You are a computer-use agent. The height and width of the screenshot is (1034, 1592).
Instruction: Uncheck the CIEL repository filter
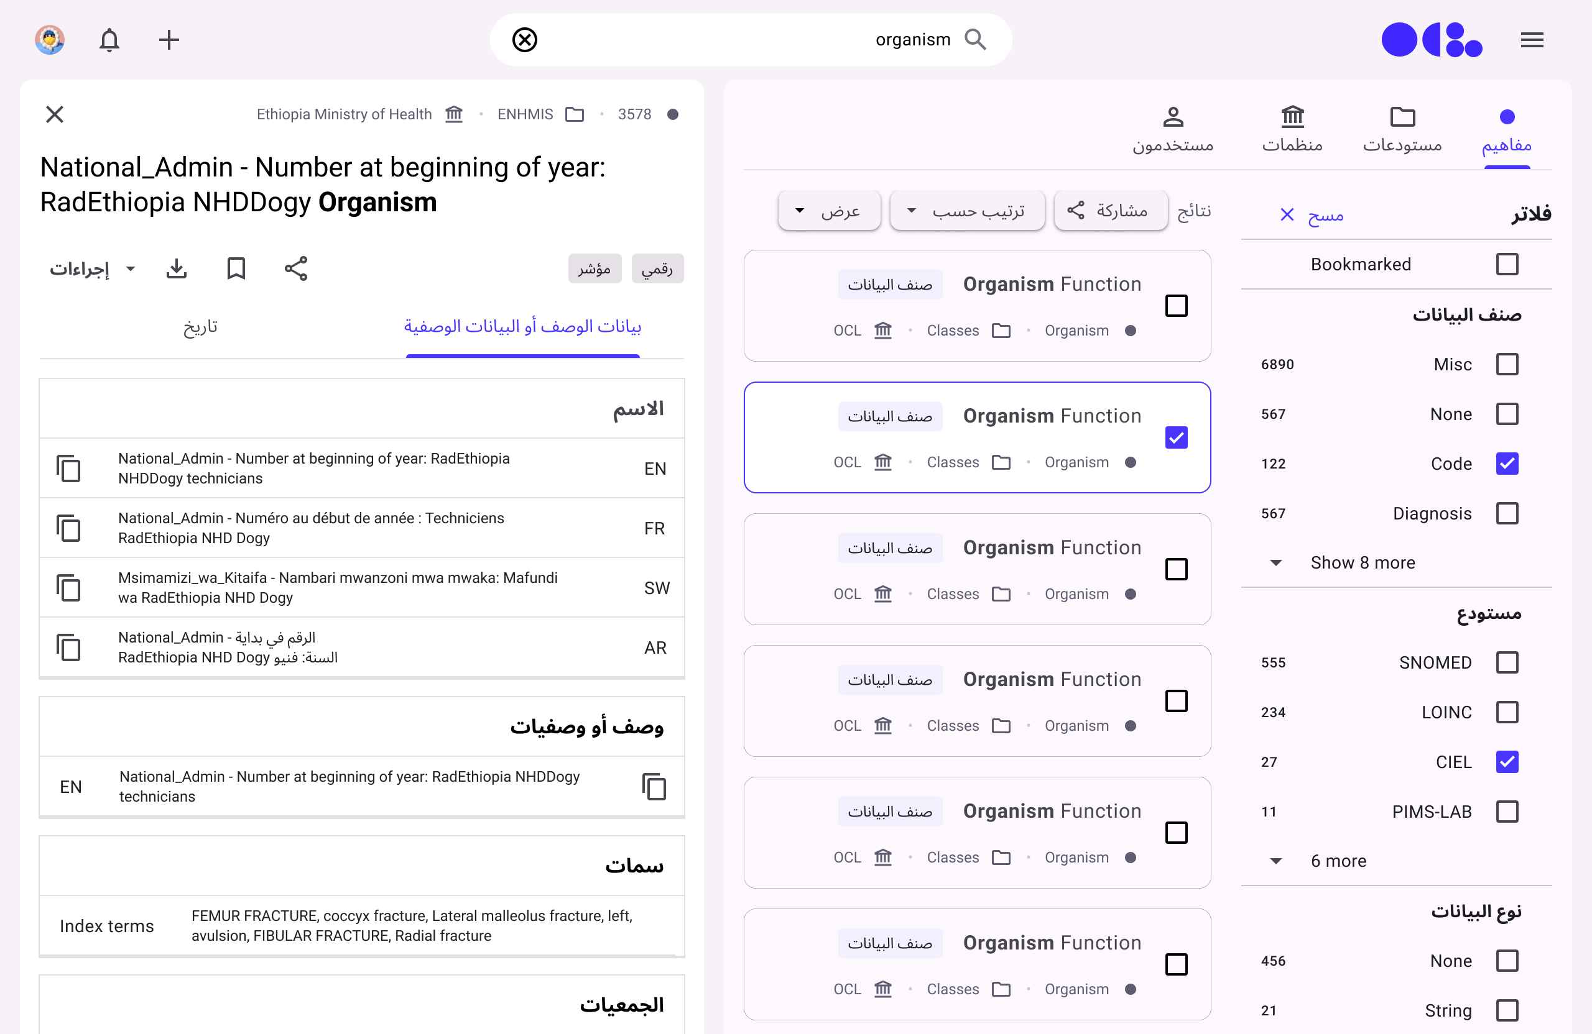pyautogui.click(x=1506, y=761)
